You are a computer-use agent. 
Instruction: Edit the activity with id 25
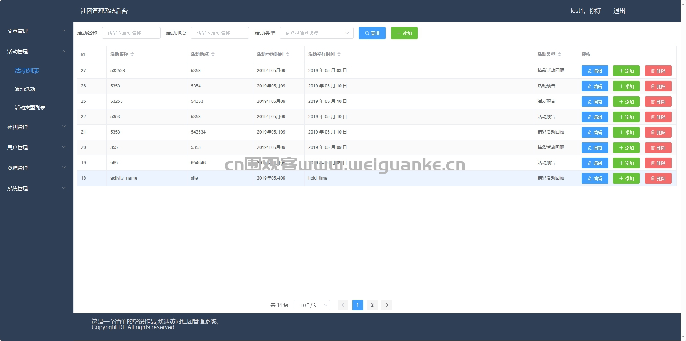(595, 102)
